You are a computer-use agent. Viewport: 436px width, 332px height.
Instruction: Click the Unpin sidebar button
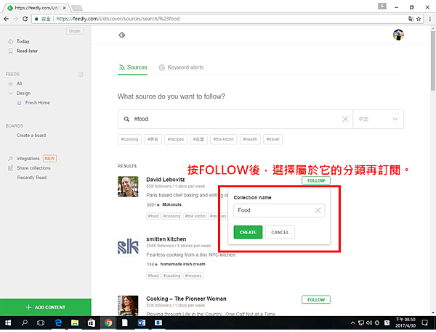point(75,31)
